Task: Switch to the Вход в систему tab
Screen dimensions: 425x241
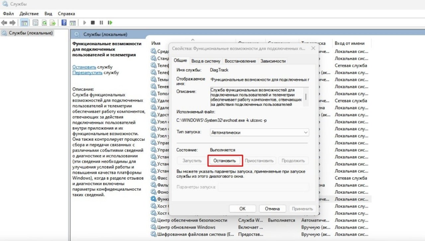Action: [206, 61]
